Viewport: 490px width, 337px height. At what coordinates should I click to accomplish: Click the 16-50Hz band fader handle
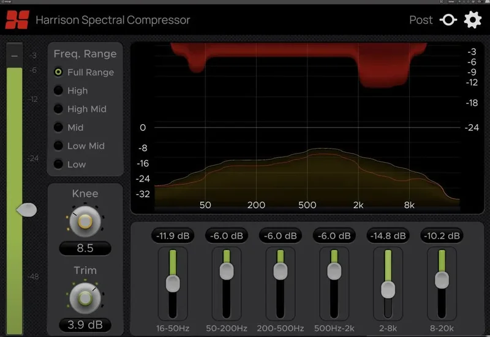point(173,283)
